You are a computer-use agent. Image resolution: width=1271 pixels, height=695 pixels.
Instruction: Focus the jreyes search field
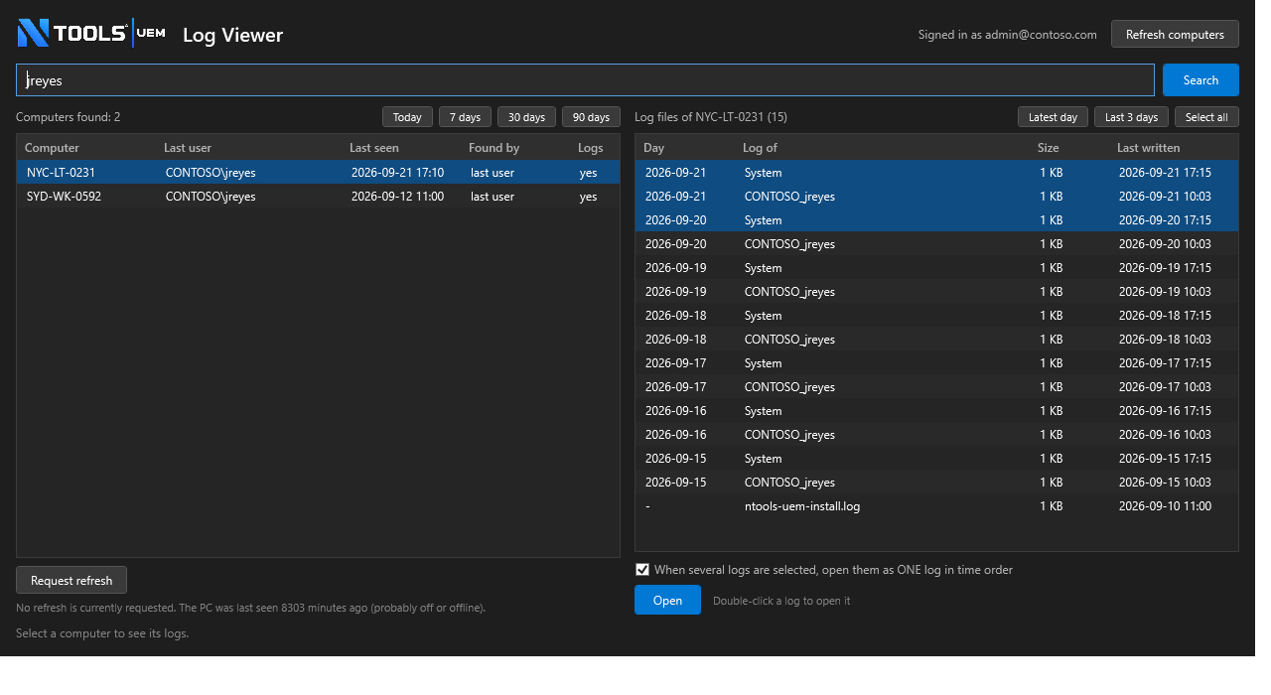coord(585,80)
